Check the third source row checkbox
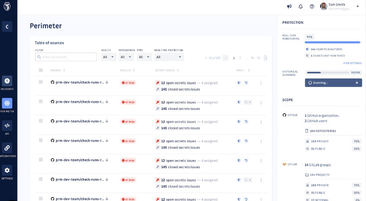Image resolution: width=366 pixels, height=201 pixels. point(41,121)
